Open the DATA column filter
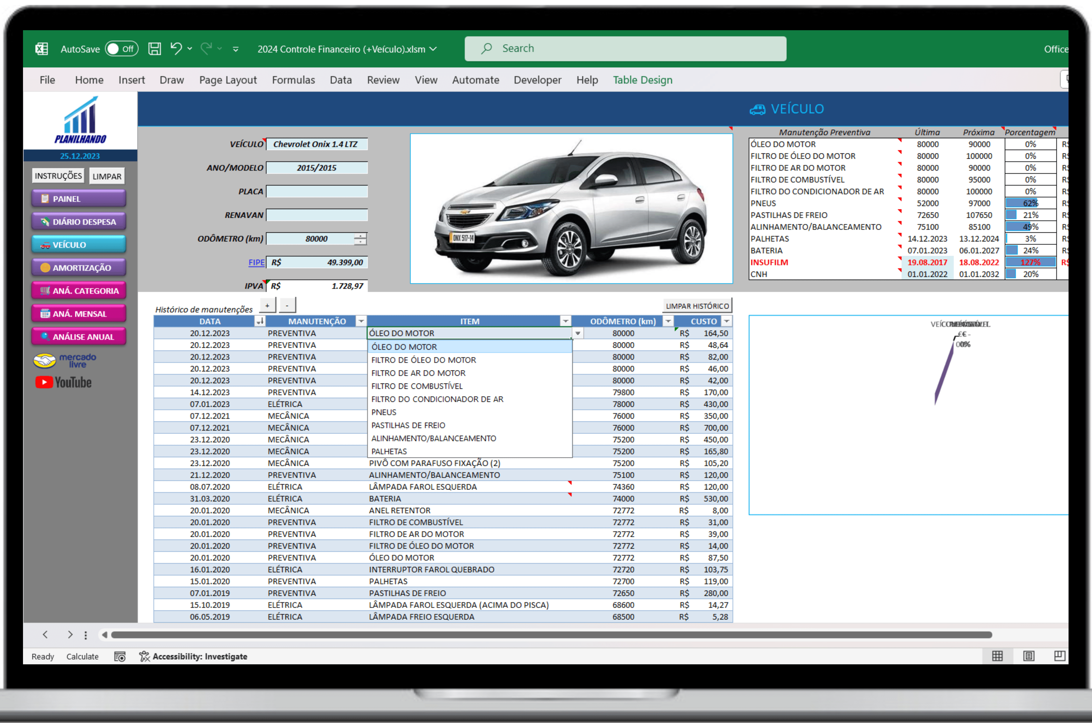The image size is (1092, 728). (x=260, y=321)
